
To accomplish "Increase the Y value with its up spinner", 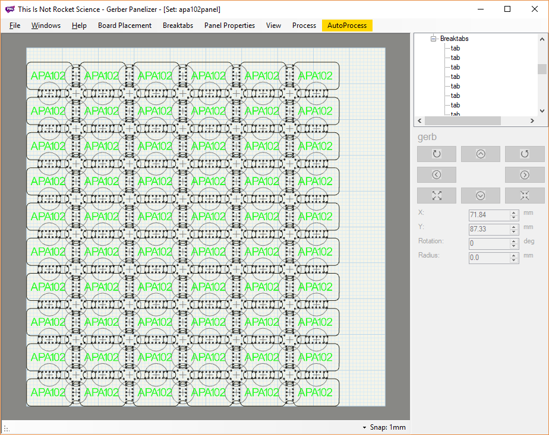I will [514, 227].
